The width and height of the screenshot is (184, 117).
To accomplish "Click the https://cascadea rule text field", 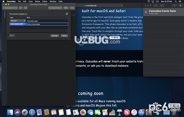I will pyautogui.click(x=47, y=24).
